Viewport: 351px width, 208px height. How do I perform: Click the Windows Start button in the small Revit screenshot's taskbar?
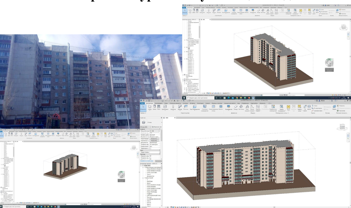click(1, 207)
